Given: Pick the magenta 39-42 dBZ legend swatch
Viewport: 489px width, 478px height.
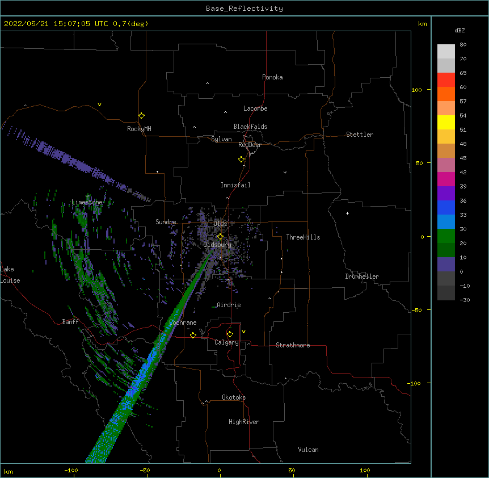Looking at the screenshot, I should pos(446,179).
